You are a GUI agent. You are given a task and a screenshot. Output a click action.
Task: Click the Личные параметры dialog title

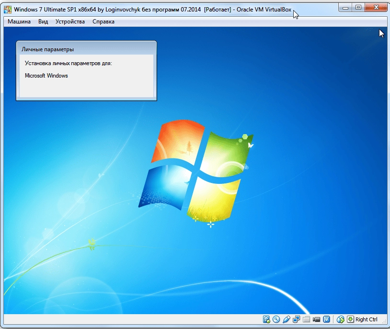click(x=47, y=49)
